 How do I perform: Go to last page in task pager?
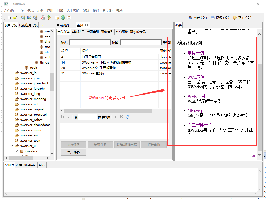[122, 117]
